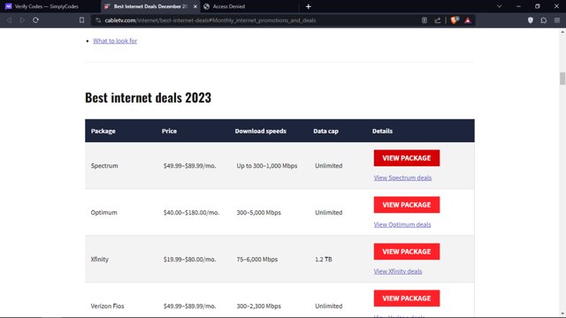566x318 pixels.
Task: Click the Details column header
Action: [x=382, y=131]
